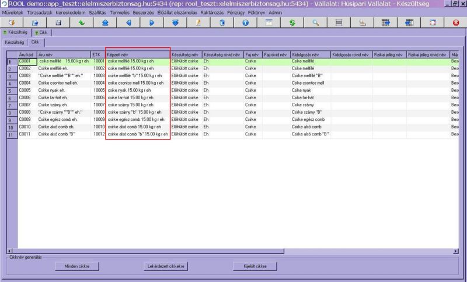Click the Fizikai jelleg név column header
The height and width of the screenshot is (282, 467).
click(389, 55)
